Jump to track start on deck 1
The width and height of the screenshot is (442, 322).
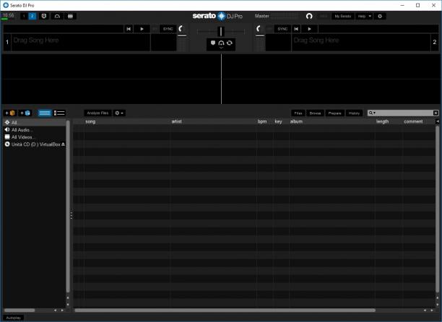click(x=129, y=29)
